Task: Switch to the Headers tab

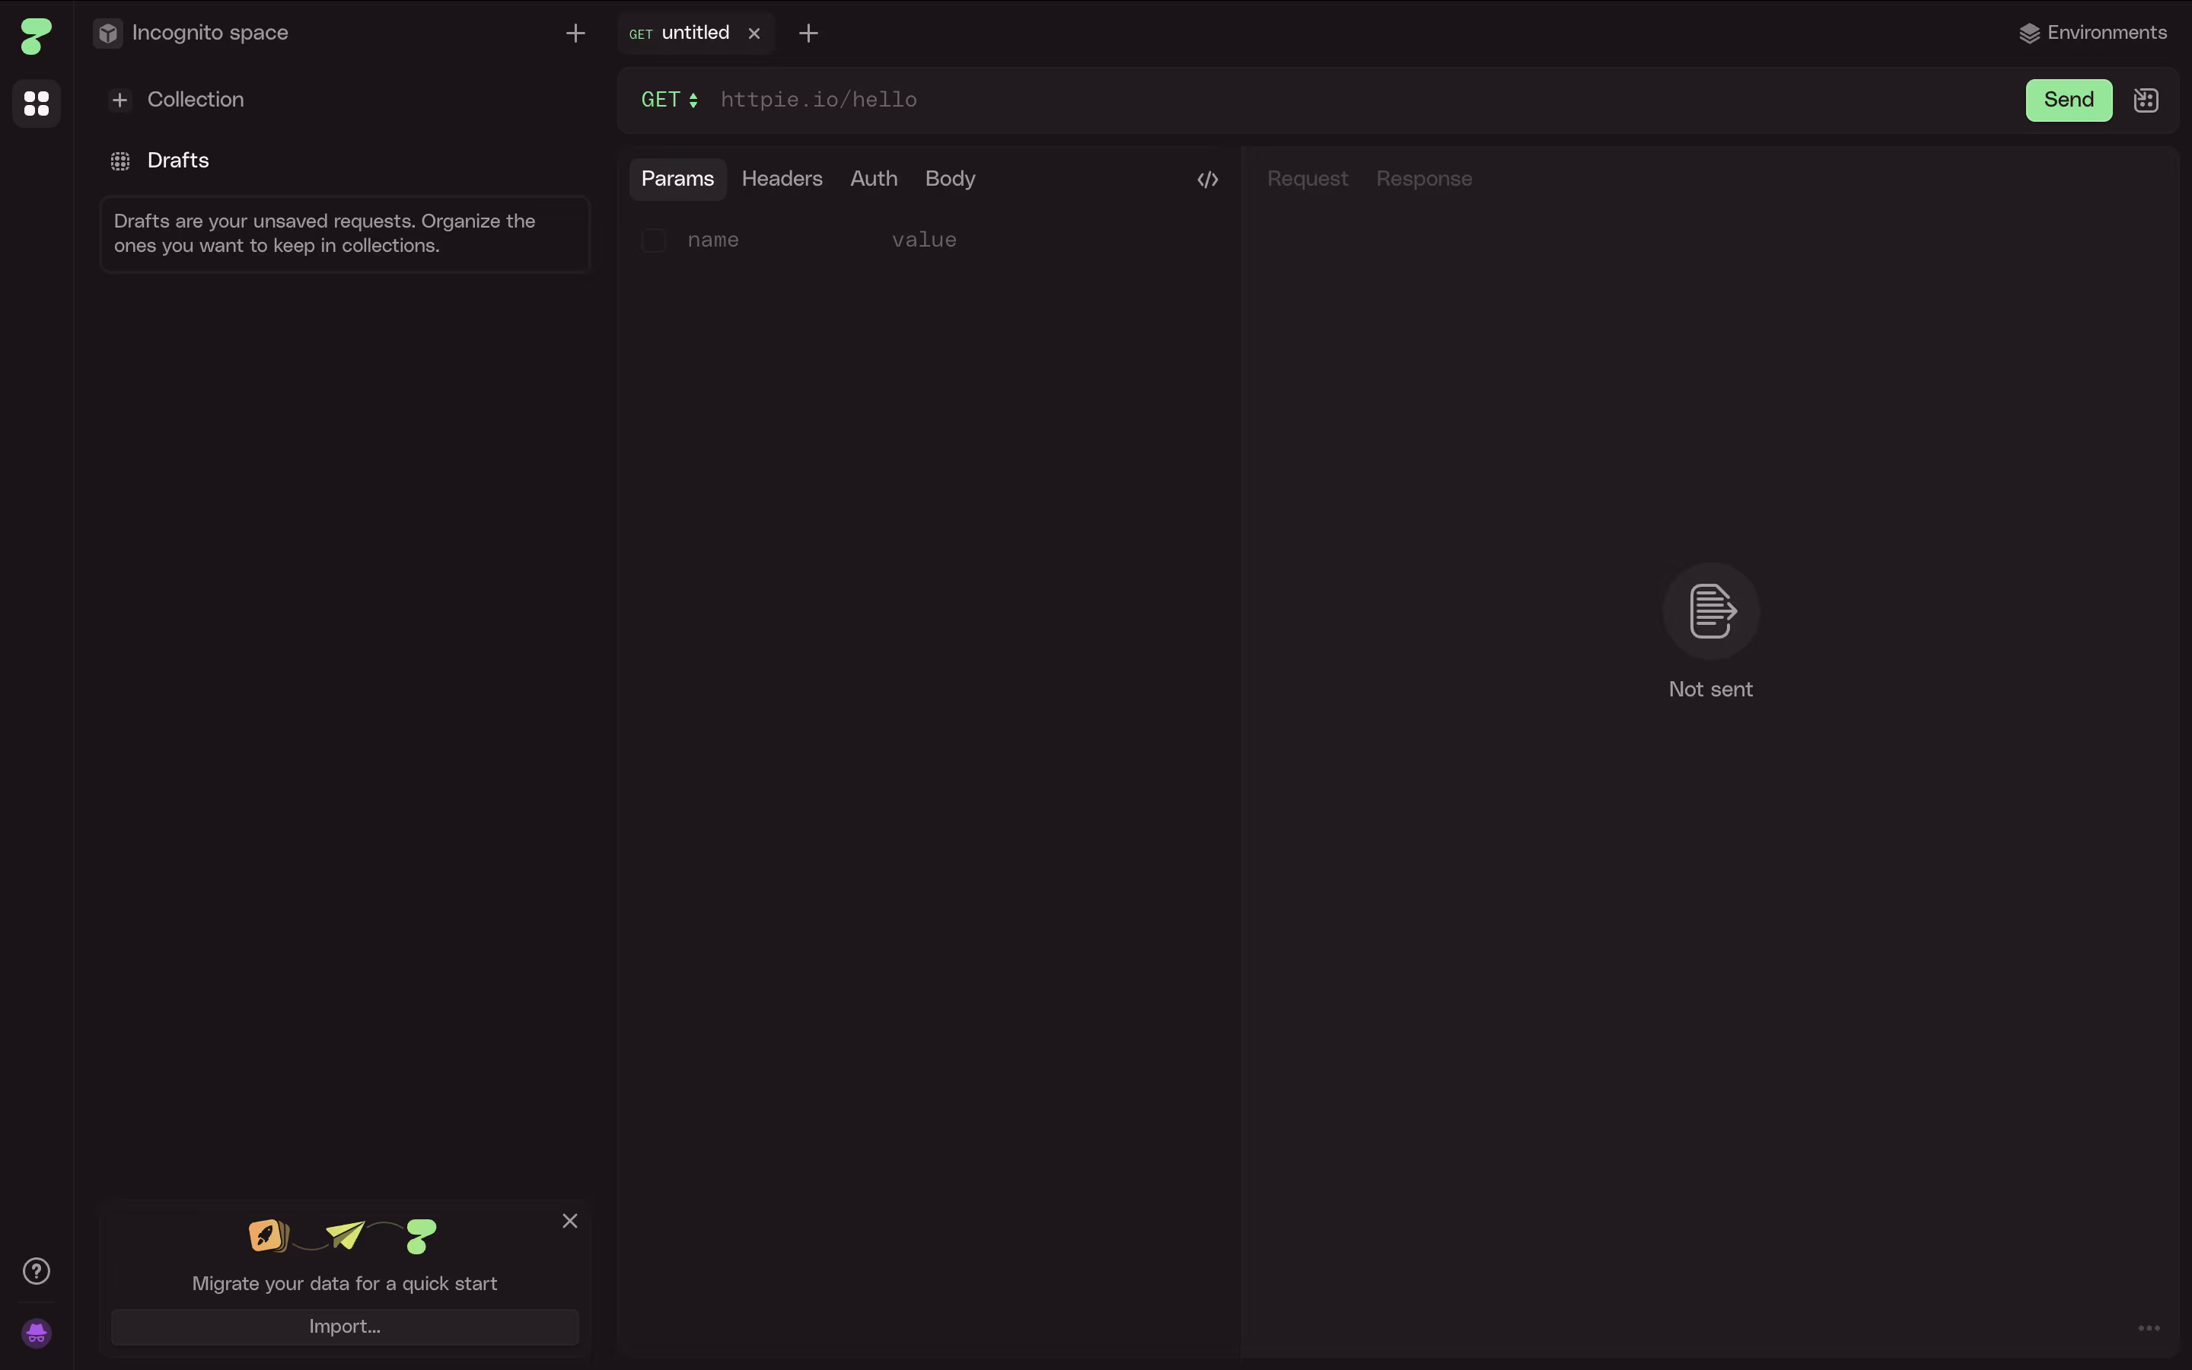Action: tap(782, 179)
